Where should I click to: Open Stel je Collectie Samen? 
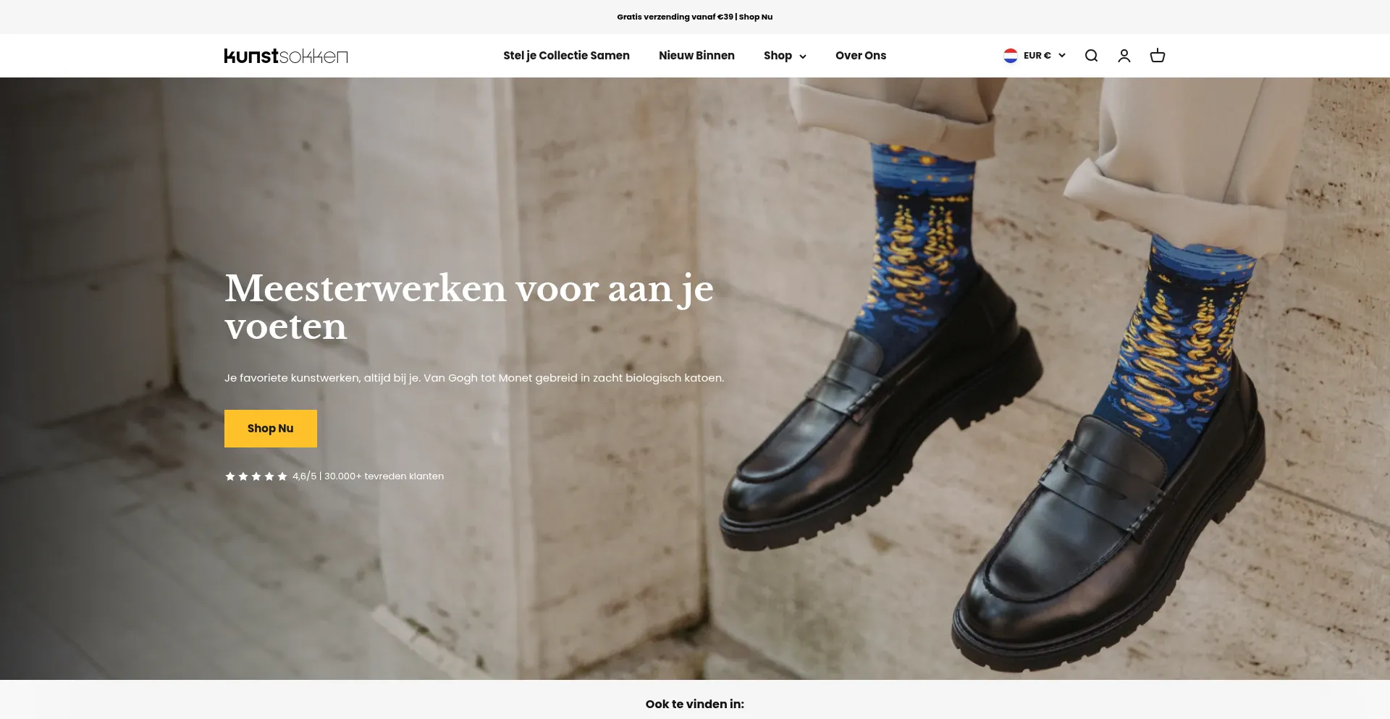pyautogui.click(x=566, y=56)
